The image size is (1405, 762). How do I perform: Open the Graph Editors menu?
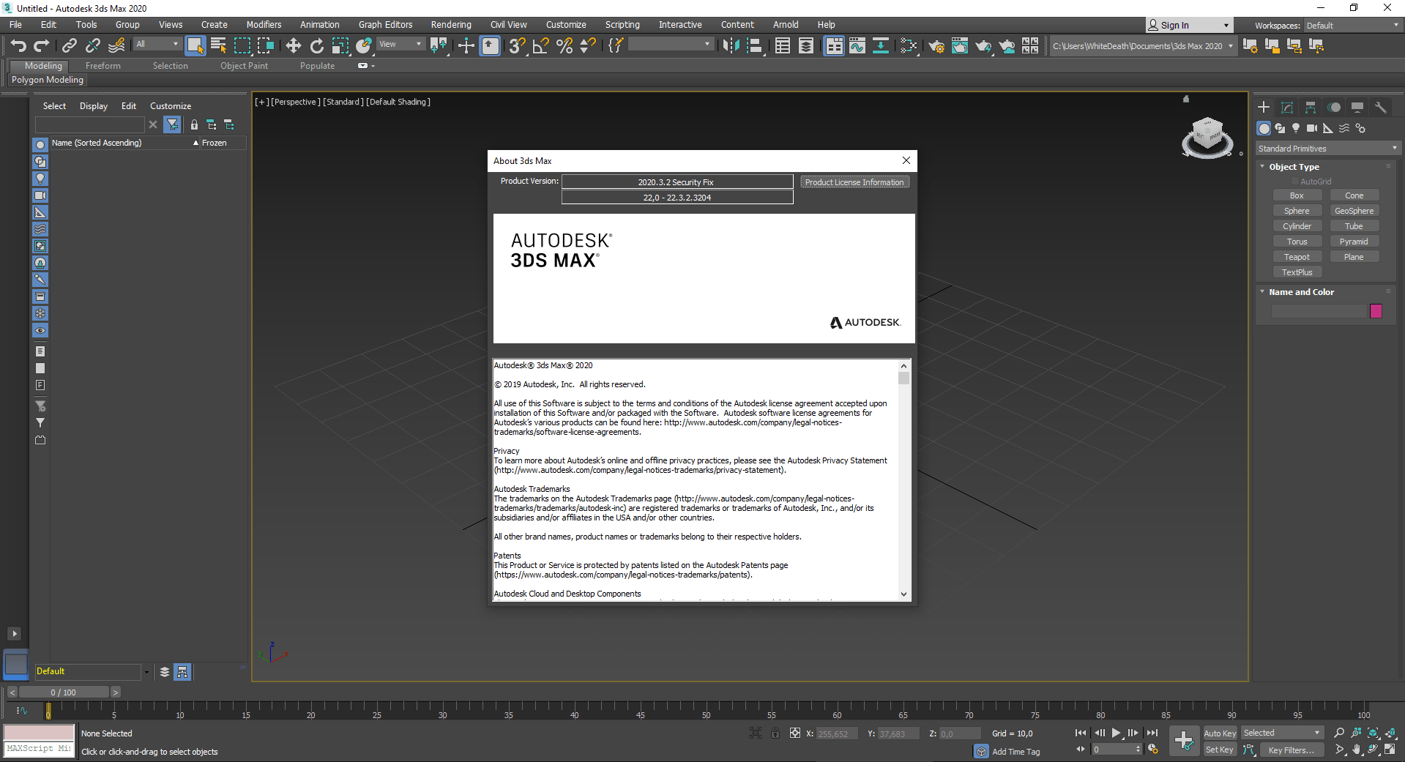click(x=386, y=25)
